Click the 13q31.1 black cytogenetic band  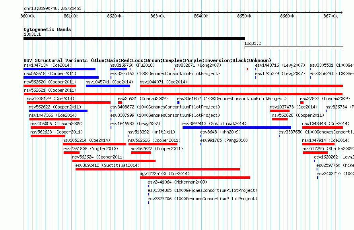(134, 39)
